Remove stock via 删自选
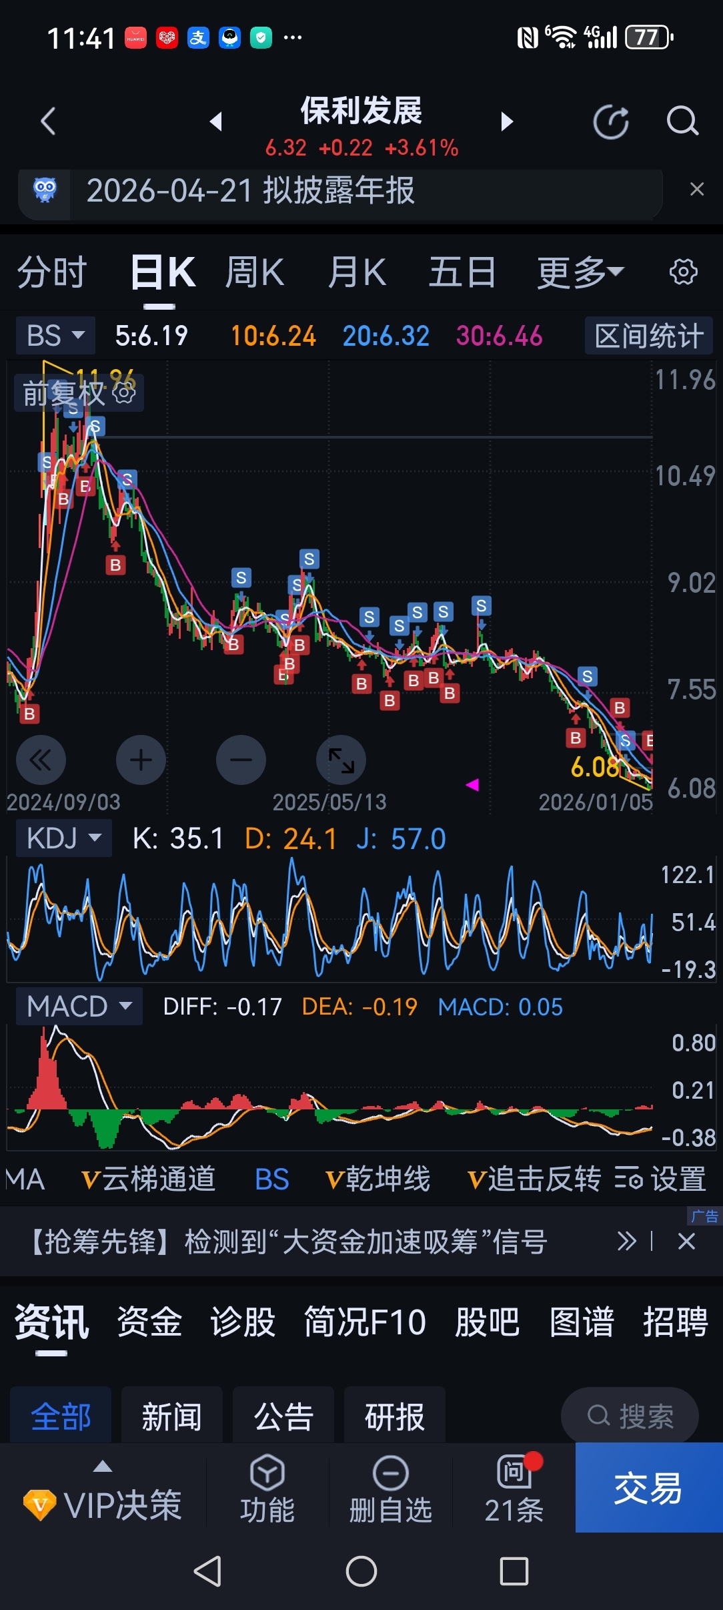Viewport: 723px width, 1610px height. [391, 1489]
